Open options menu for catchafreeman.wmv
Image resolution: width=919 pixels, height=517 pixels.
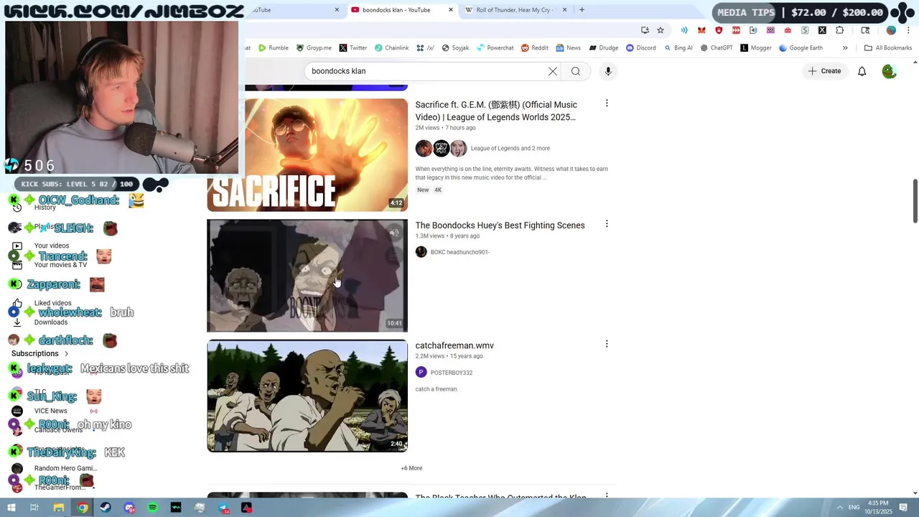(607, 344)
